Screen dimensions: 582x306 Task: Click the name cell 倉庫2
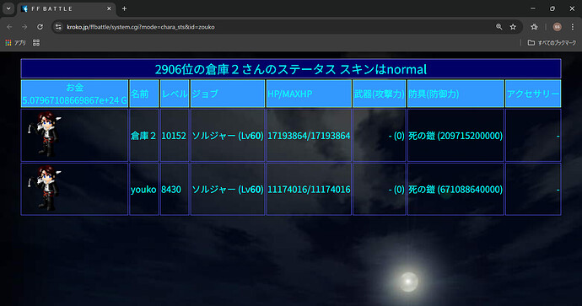(144, 136)
